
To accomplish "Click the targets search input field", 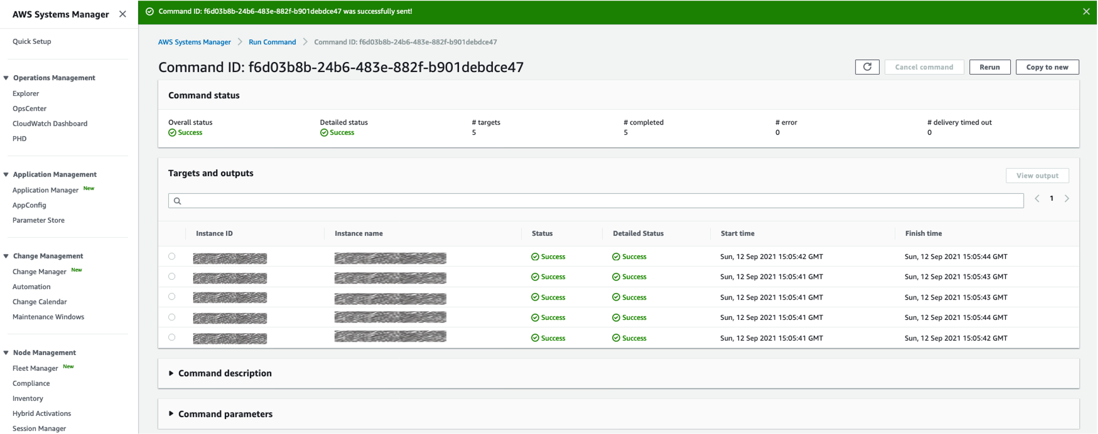I will tap(598, 201).
